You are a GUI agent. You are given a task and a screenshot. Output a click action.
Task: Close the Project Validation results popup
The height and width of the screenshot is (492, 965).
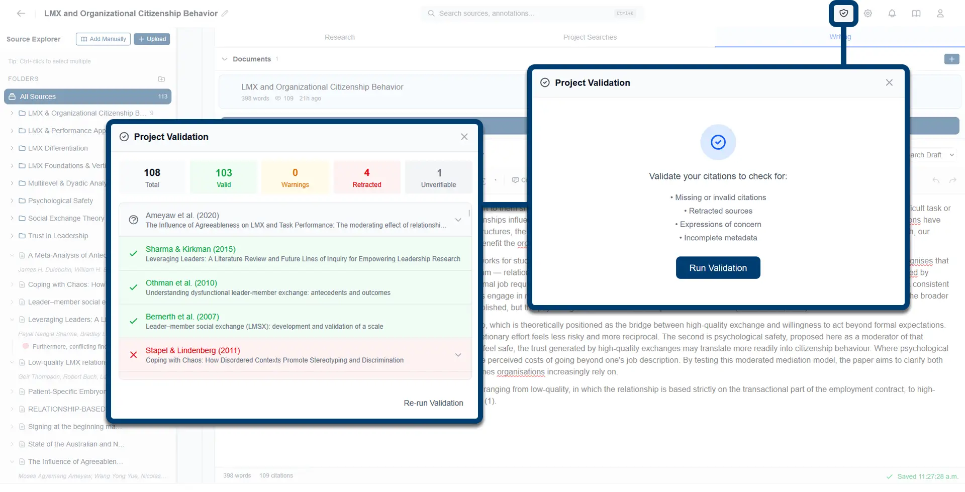coord(464,137)
